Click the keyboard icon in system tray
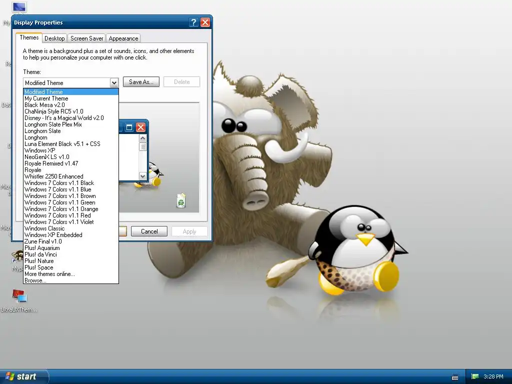512x384 pixels. pos(455,377)
